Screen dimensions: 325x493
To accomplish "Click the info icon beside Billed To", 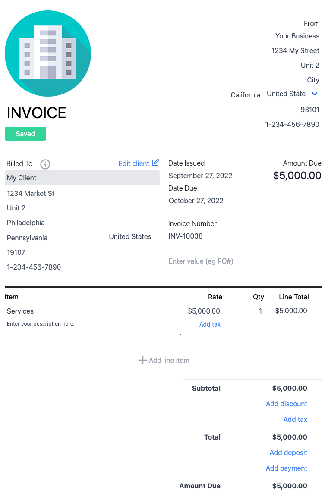I will click(45, 164).
